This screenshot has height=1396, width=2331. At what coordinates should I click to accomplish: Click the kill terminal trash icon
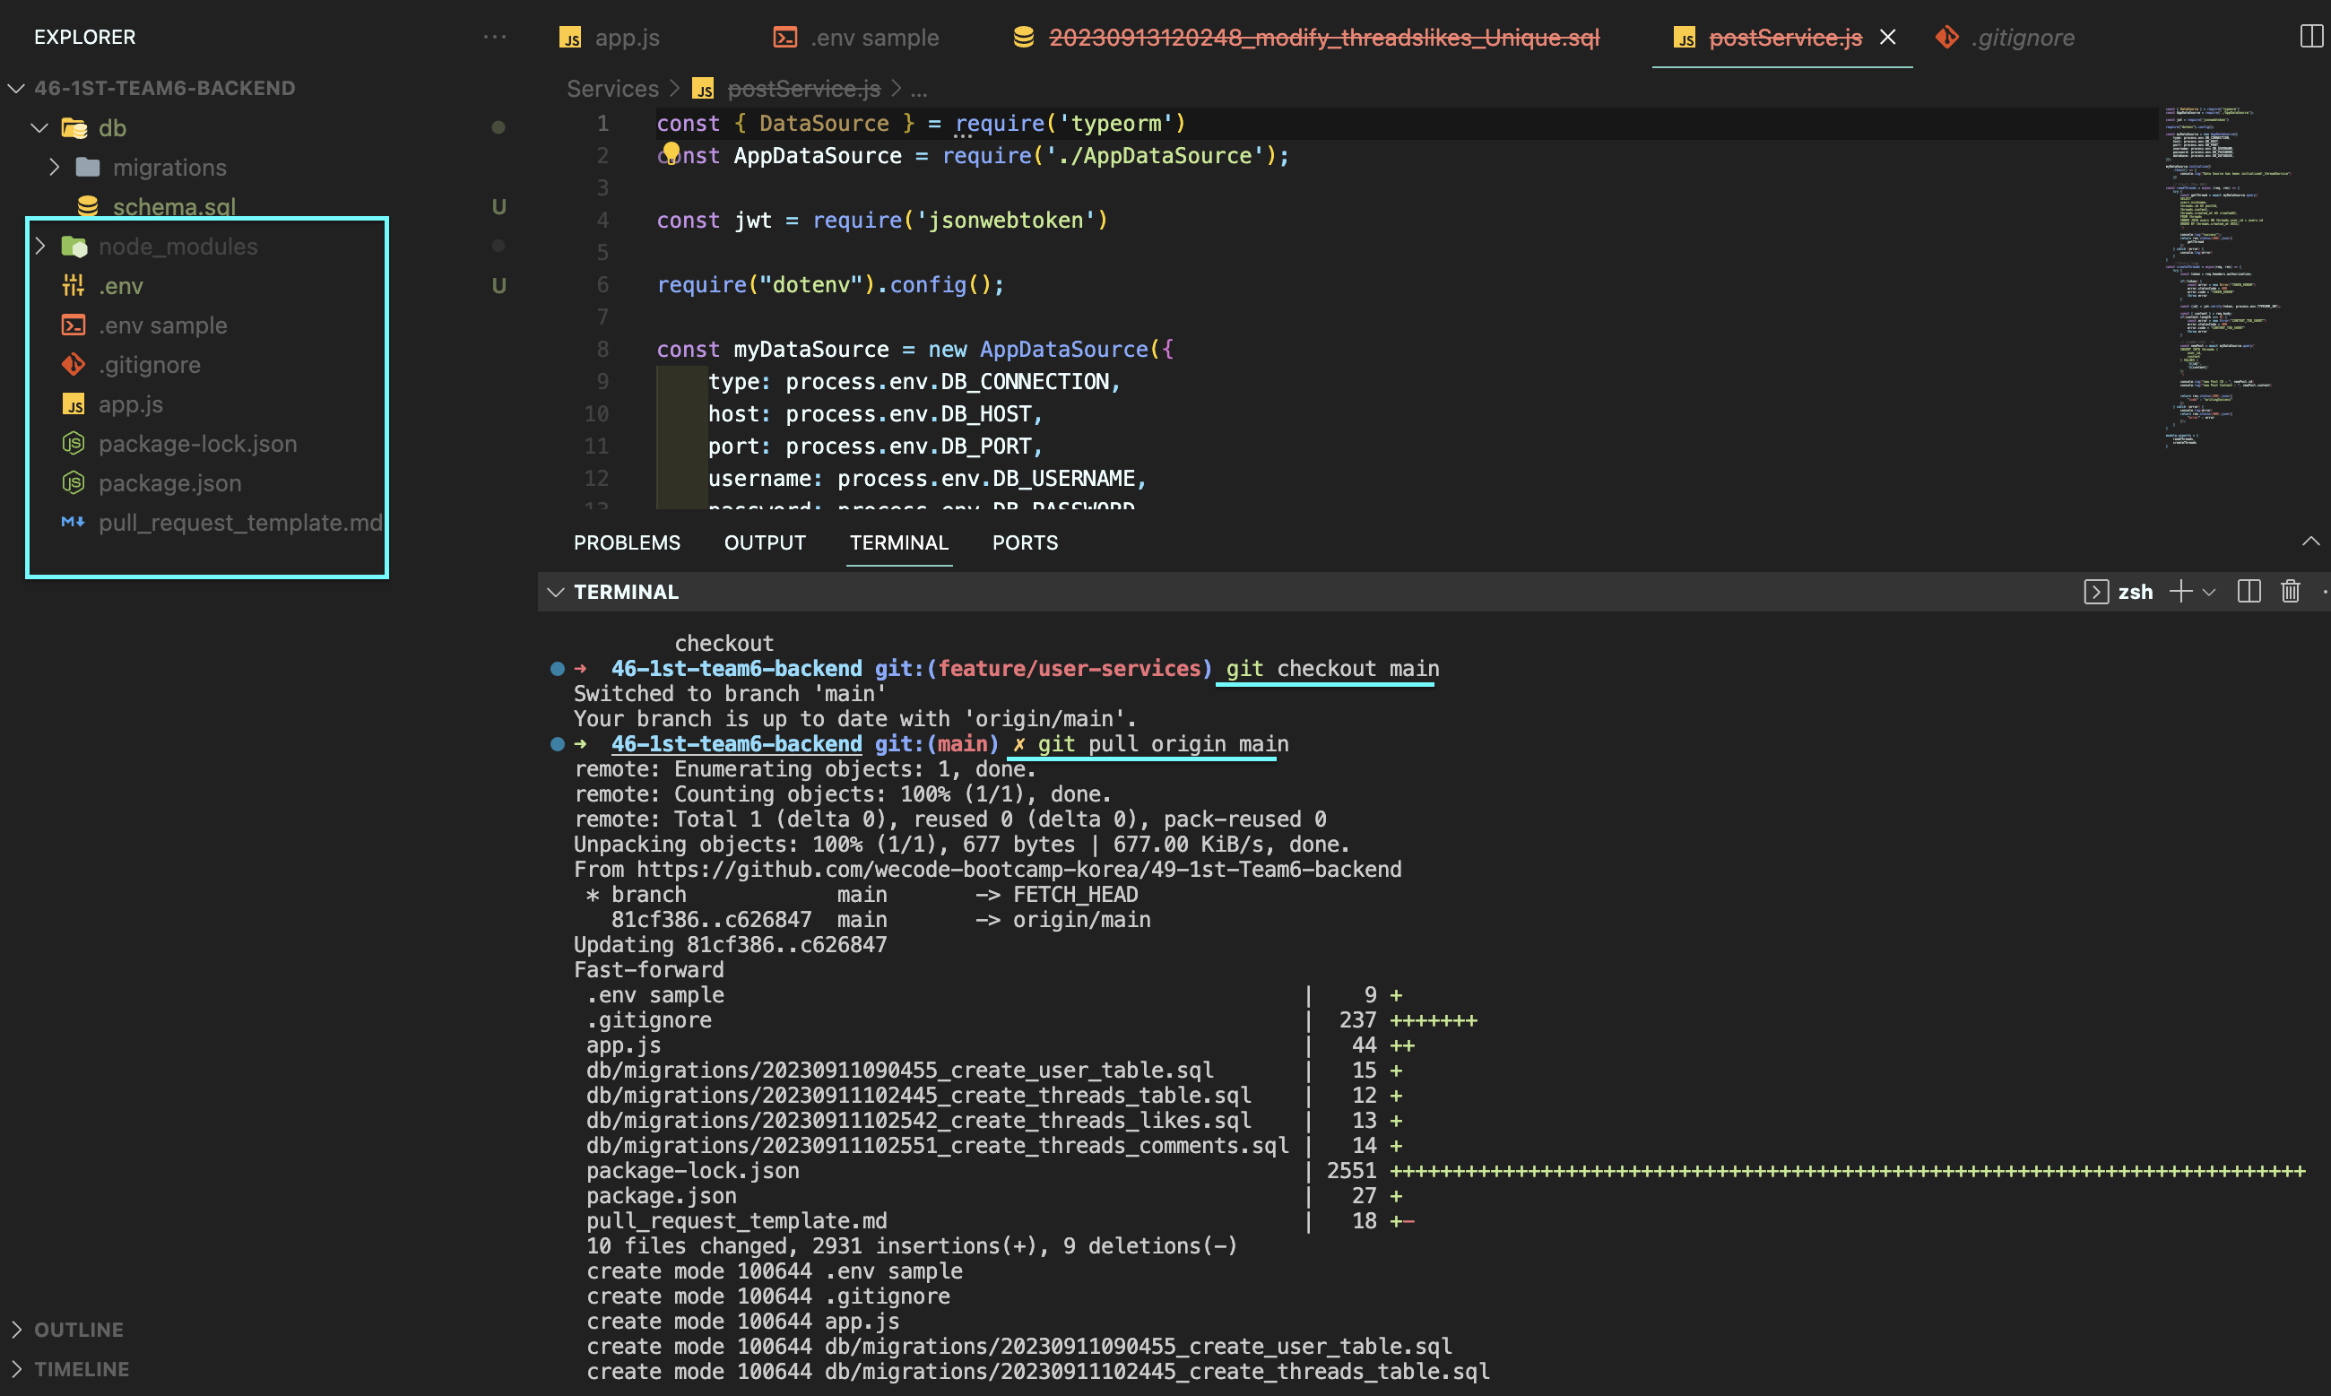[2290, 592]
